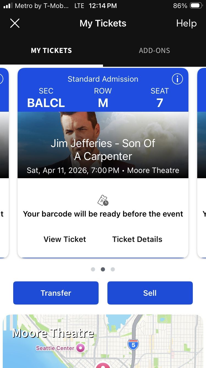Screen dimensions: 206x368
Task: Go to third ticket page dot
Action: (113, 269)
